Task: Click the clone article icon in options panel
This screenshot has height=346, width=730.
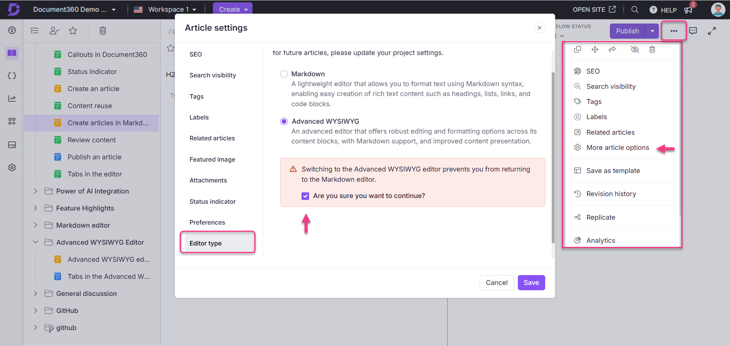Action: click(x=578, y=49)
